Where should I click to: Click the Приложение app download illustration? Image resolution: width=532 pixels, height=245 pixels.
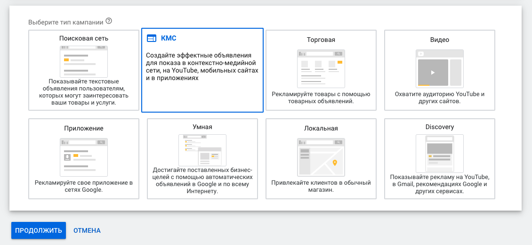pyautogui.click(x=84, y=157)
